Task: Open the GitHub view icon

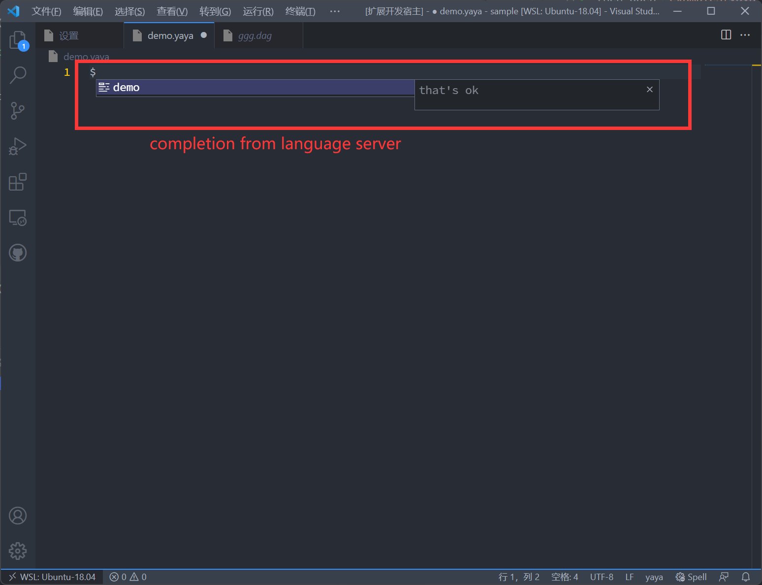Action: click(18, 253)
